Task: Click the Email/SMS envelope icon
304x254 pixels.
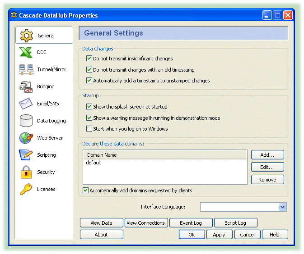Action: (x=26, y=104)
